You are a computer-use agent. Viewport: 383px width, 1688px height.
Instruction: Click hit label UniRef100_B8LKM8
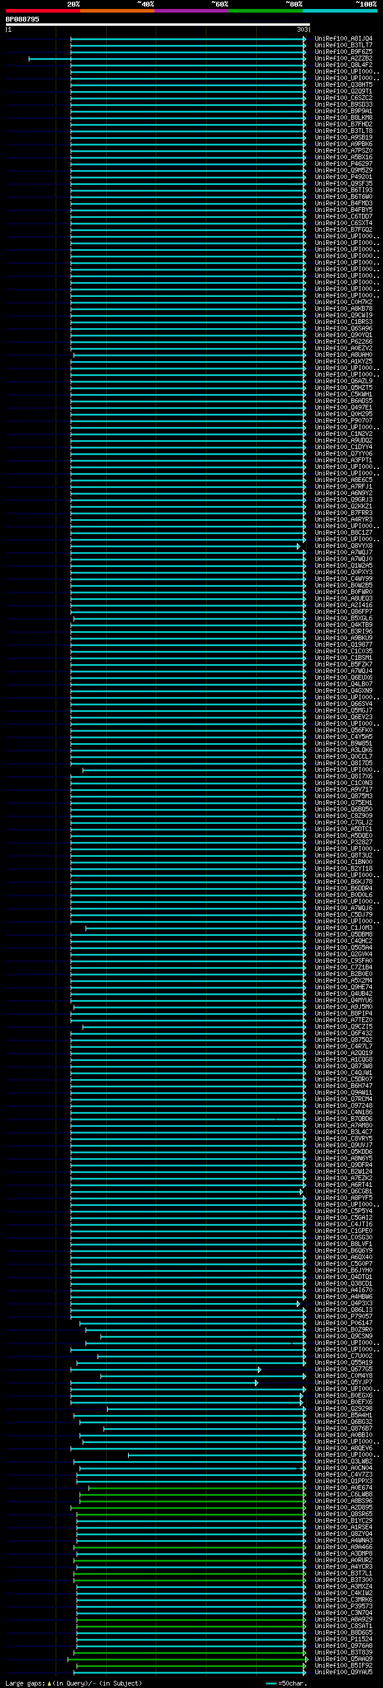[x=343, y=117]
